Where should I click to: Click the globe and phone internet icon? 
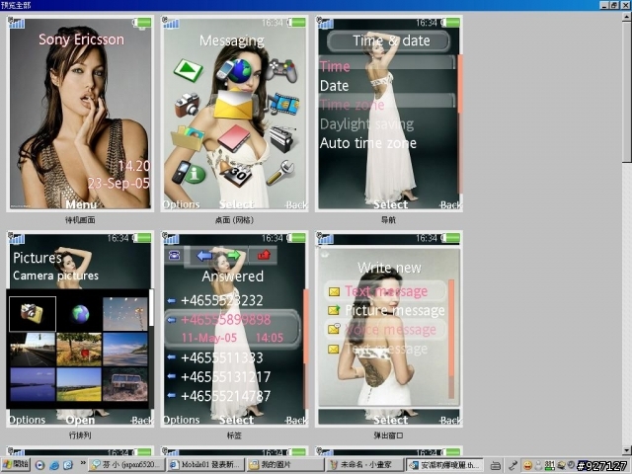(x=234, y=70)
